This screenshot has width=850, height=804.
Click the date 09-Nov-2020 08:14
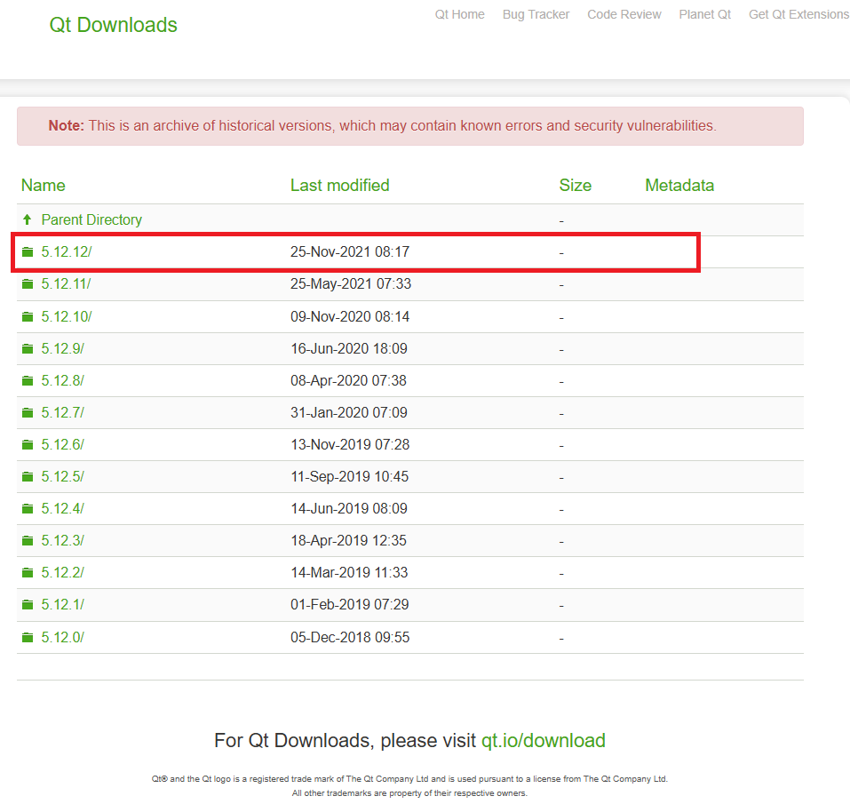(350, 316)
